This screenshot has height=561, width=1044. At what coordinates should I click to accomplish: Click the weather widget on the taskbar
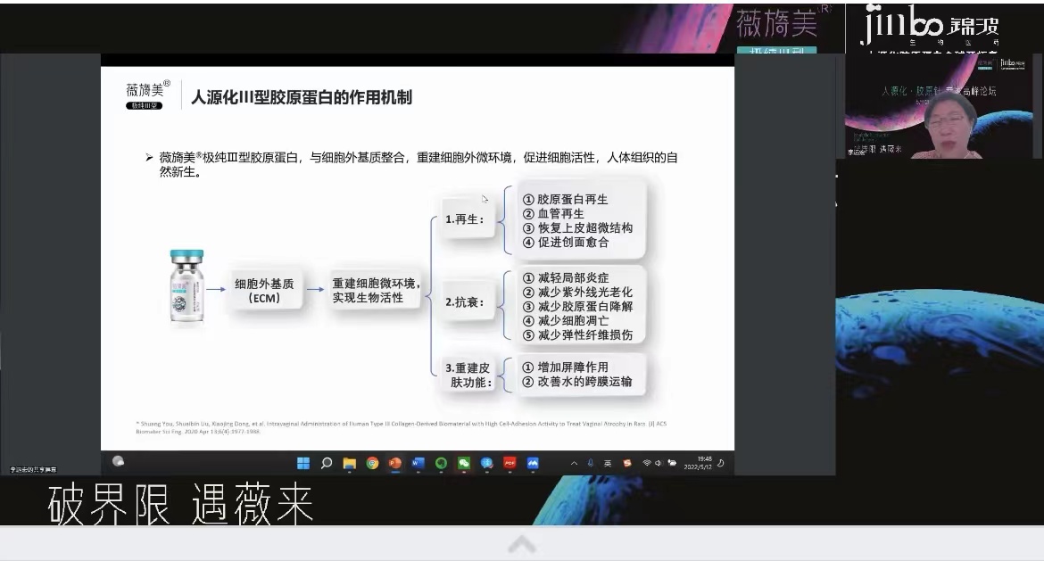pyautogui.click(x=119, y=461)
